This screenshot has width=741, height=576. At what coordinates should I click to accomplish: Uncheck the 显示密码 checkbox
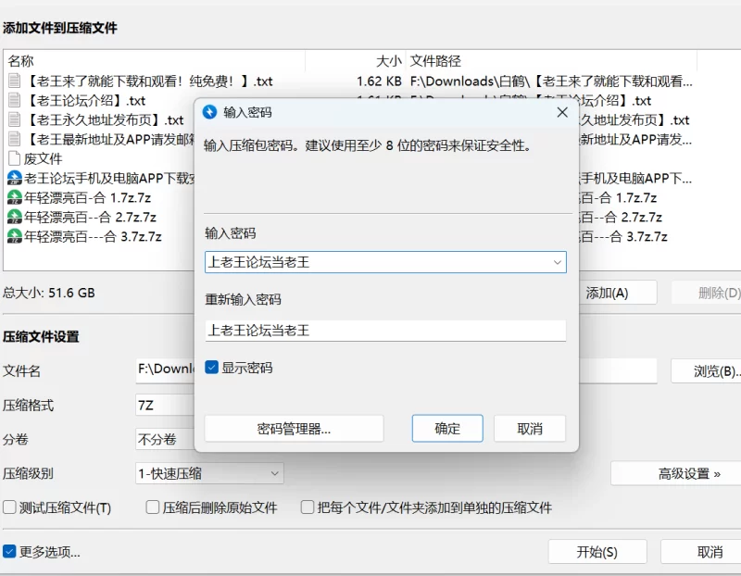(211, 368)
